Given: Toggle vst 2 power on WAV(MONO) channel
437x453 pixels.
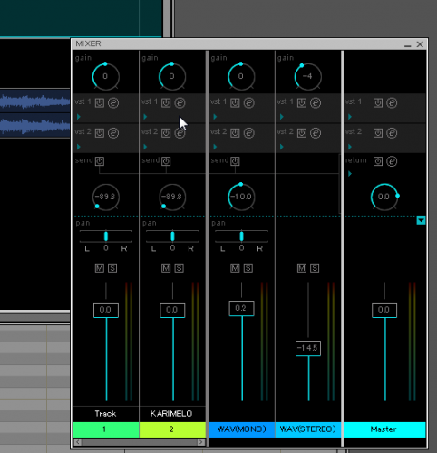Looking at the screenshot, I should pos(235,133).
